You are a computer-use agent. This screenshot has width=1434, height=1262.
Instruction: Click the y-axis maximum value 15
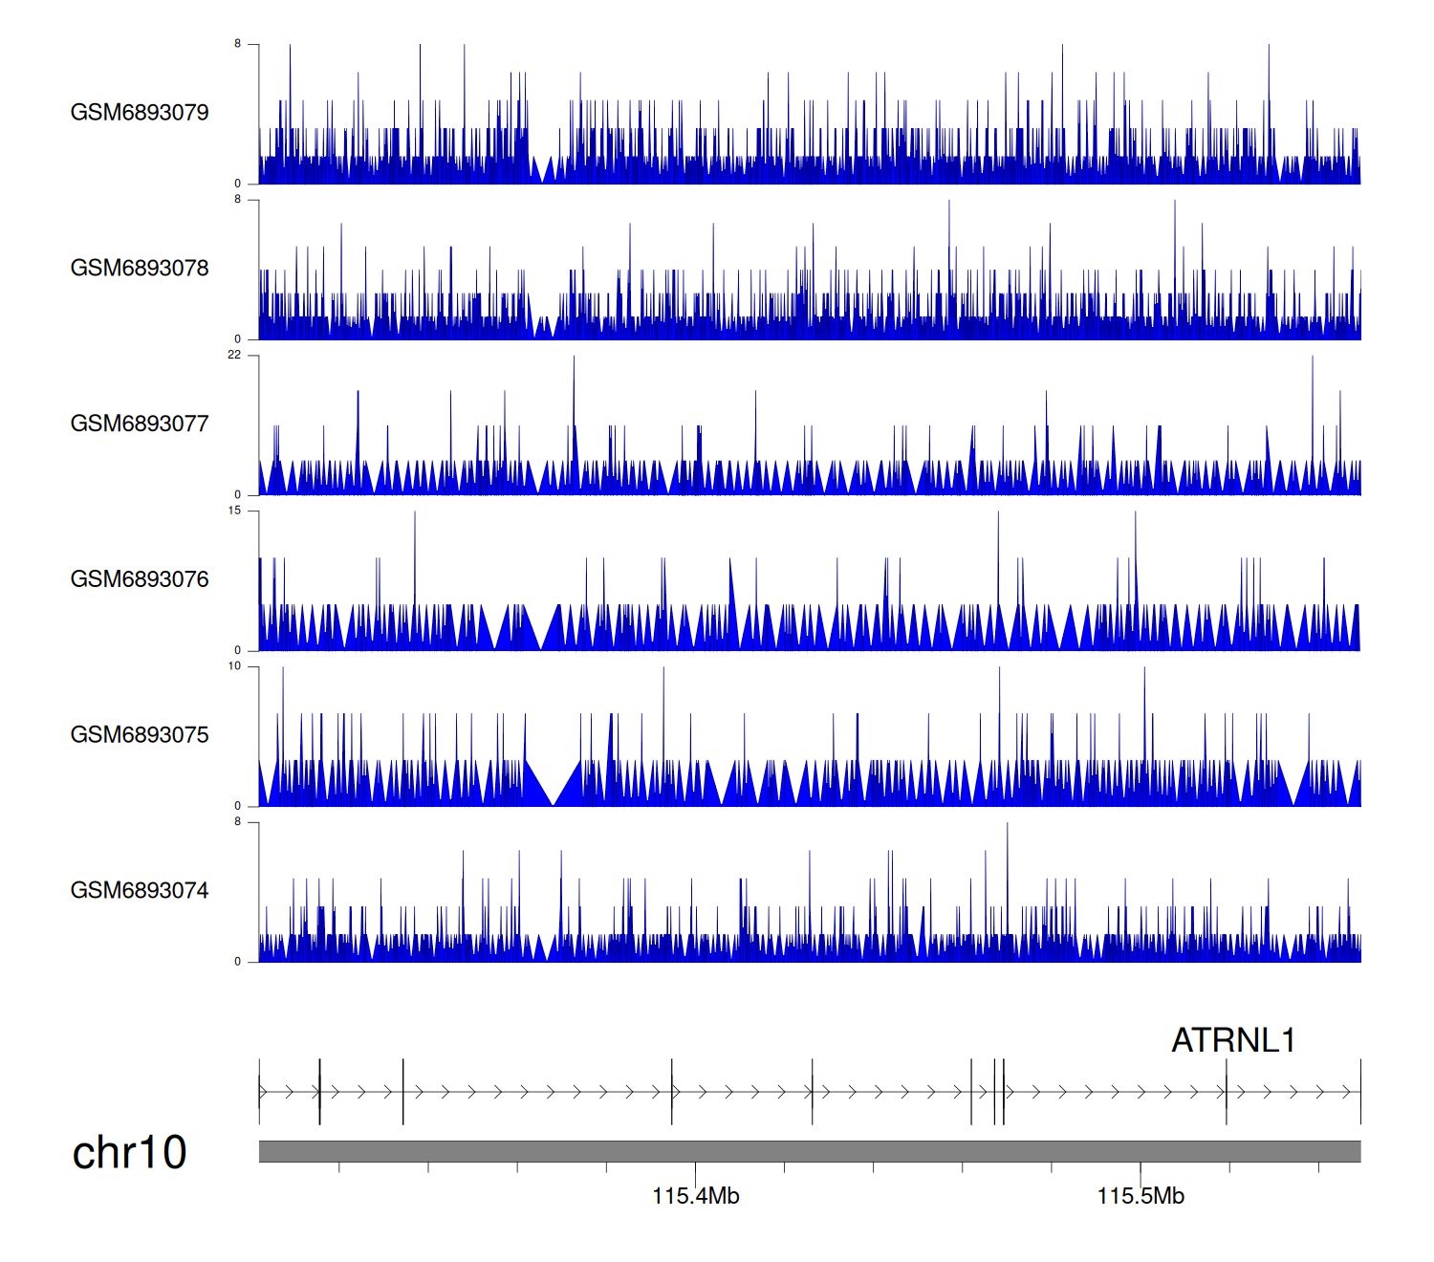(x=234, y=511)
